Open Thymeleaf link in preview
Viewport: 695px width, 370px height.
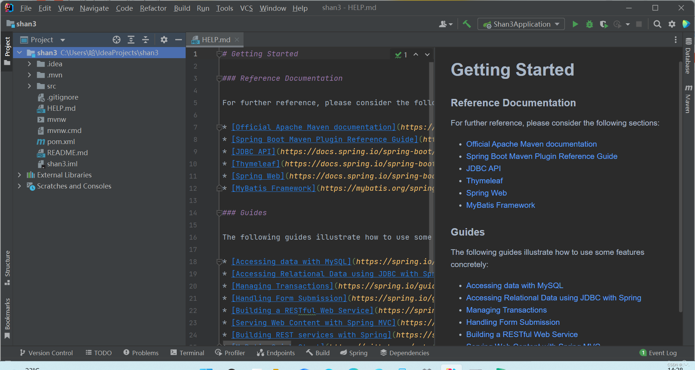point(484,181)
